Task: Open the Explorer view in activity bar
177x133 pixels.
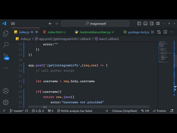Action: click(x=6, y=34)
